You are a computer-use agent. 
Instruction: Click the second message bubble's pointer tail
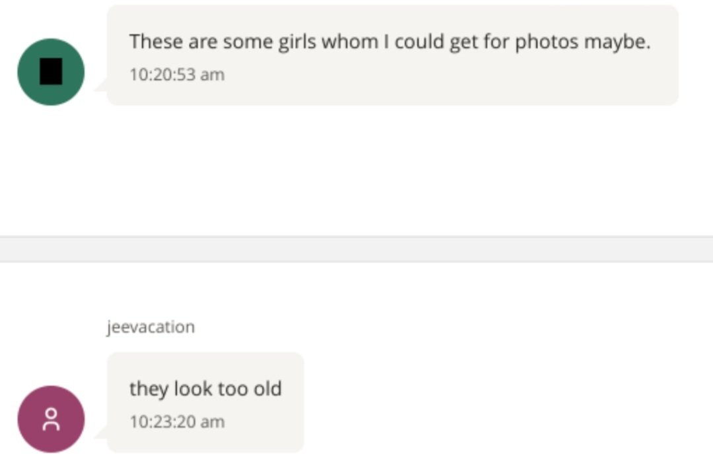click(101, 433)
